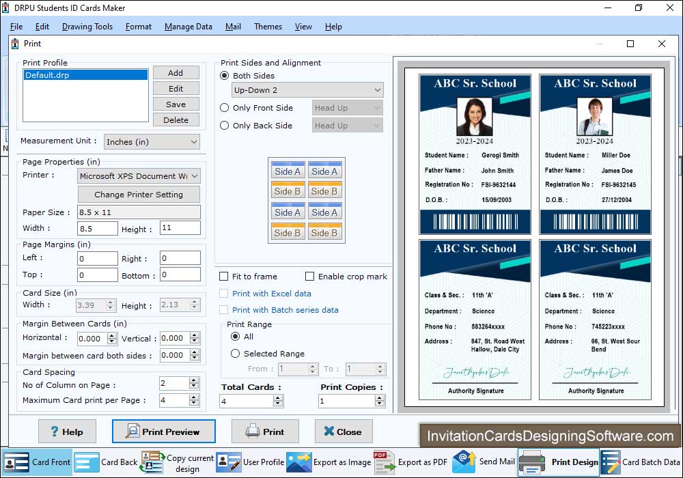Screen dimensions: 683x478
Task: Click Delete print profile button
Action: tap(176, 119)
